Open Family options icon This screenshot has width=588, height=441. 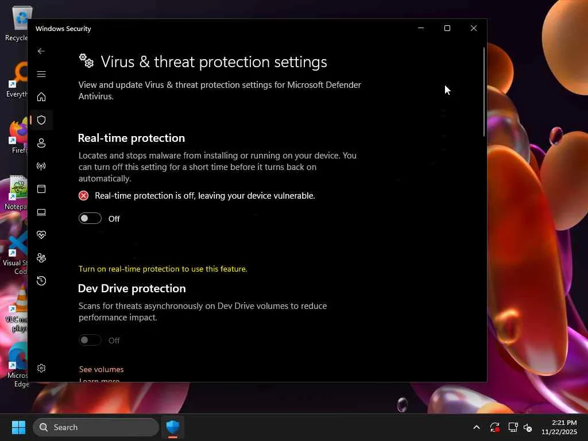click(x=41, y=258)
